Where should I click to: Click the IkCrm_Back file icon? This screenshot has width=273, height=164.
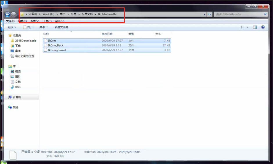click(x=45, y=45)
